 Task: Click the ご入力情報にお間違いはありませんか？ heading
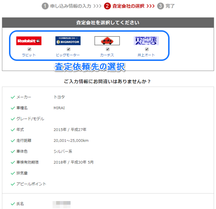click(x=107, y=81)
